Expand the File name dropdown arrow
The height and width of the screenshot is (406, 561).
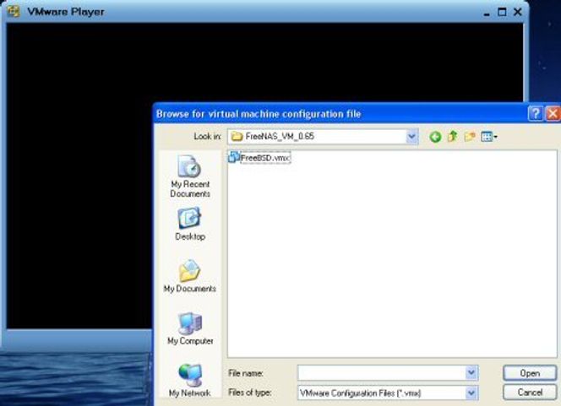coord(471,373)
